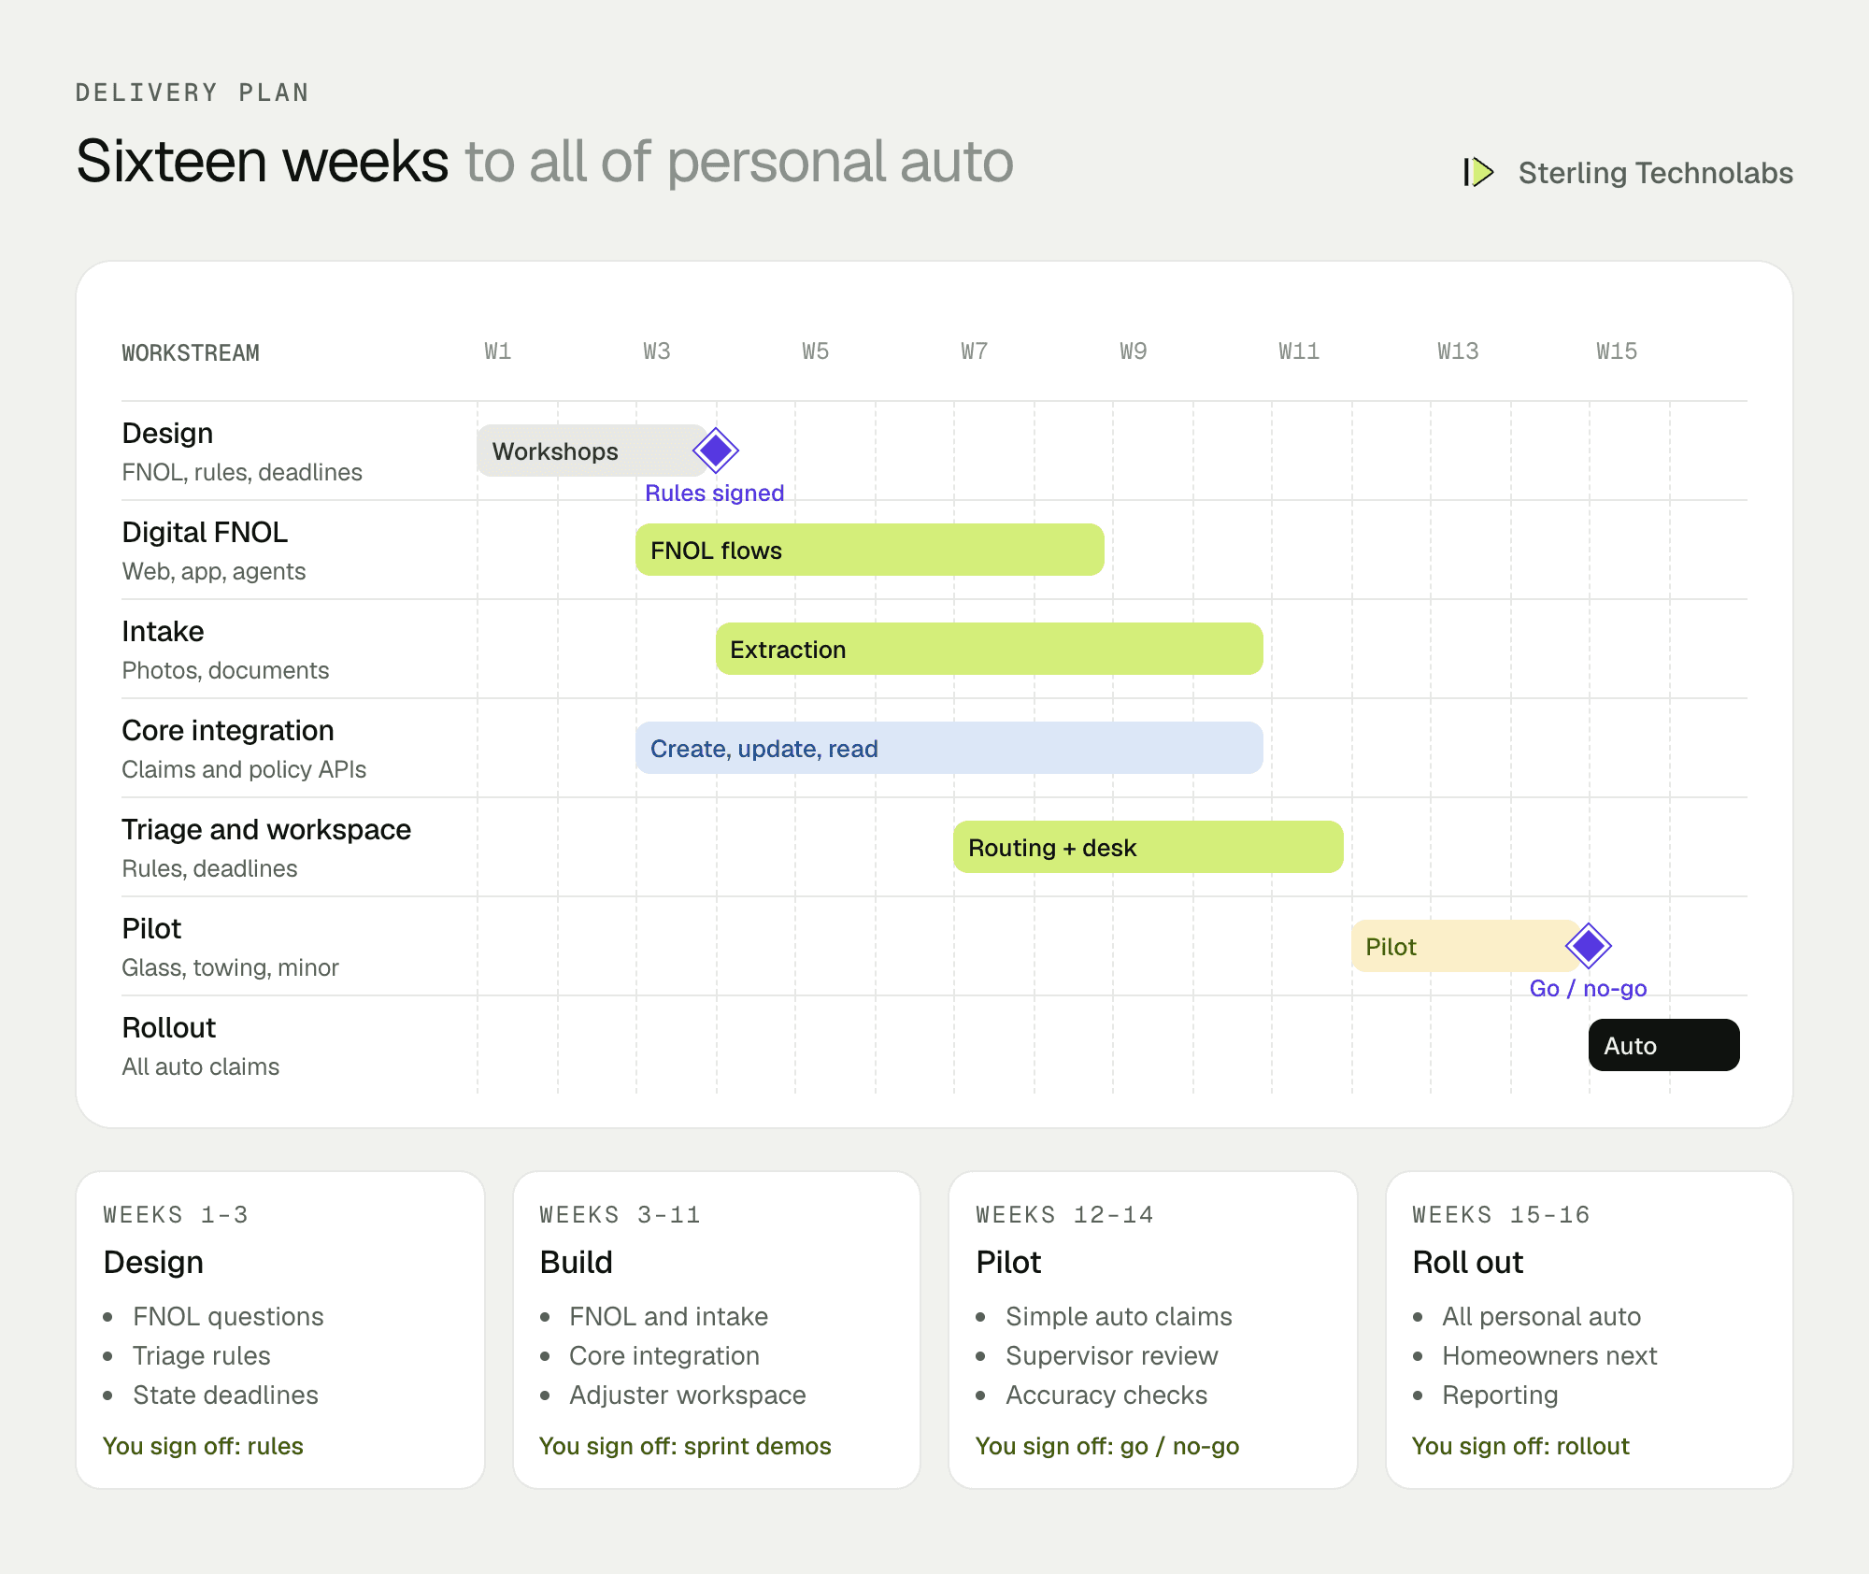Click the 'Go / no-go' milestone label
This screenshot has width=1869, height=1574.
click(x=1589, y=988)
